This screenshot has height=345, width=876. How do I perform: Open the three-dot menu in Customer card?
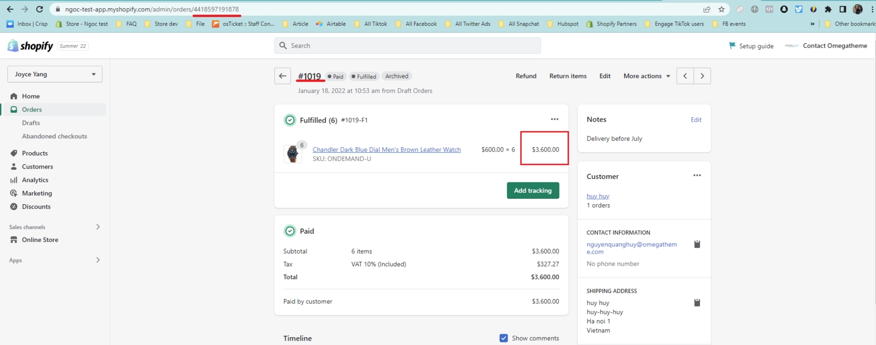tap(697, 176)
